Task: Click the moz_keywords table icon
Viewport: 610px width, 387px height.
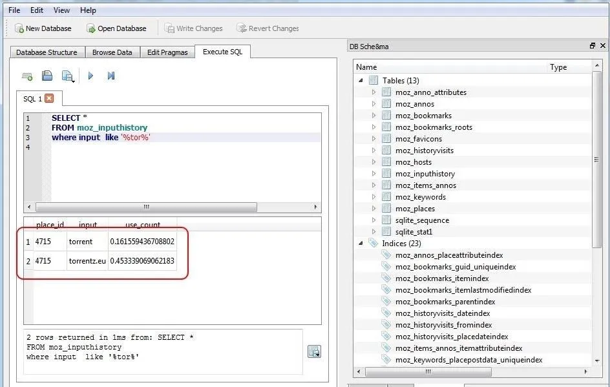Action: tap(386, 197)
